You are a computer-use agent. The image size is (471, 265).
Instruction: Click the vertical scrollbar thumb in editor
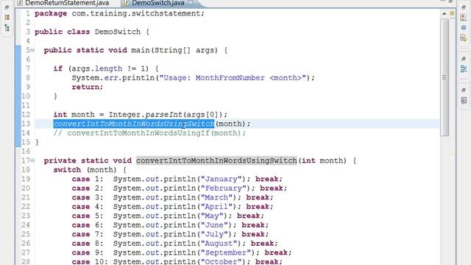tap(445, 77)
